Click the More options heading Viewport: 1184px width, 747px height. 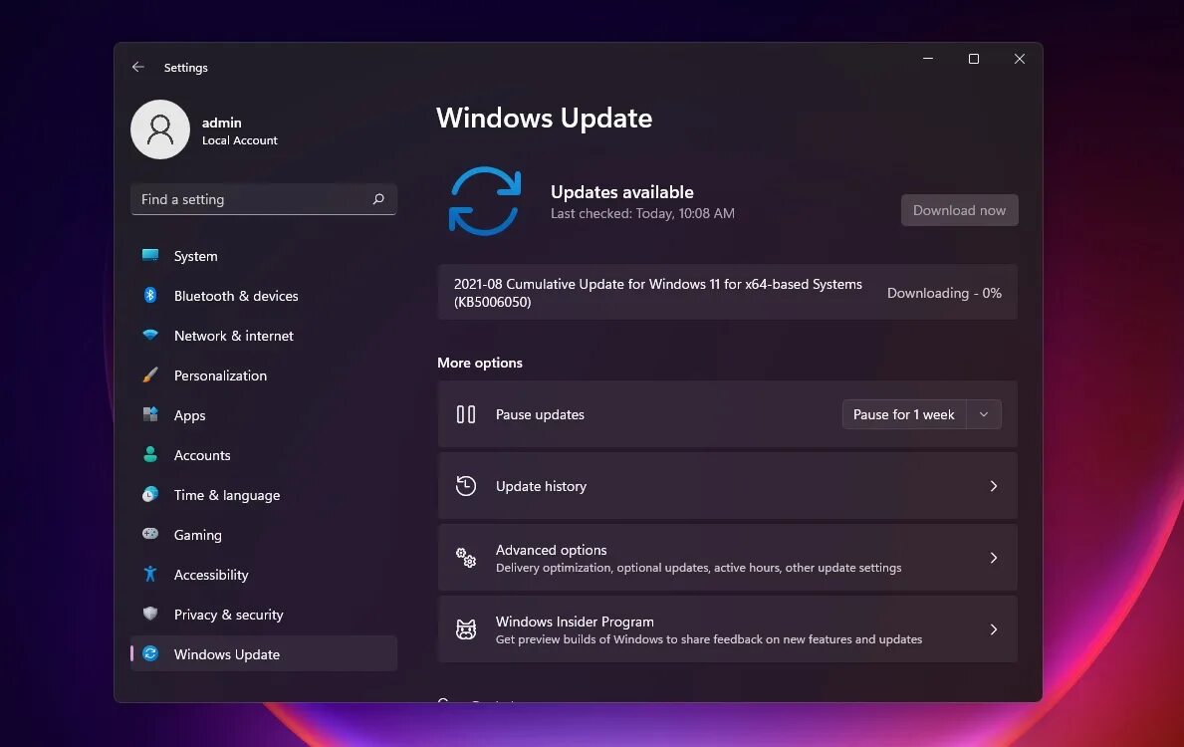pyautogui.click(x=480, y=363)
